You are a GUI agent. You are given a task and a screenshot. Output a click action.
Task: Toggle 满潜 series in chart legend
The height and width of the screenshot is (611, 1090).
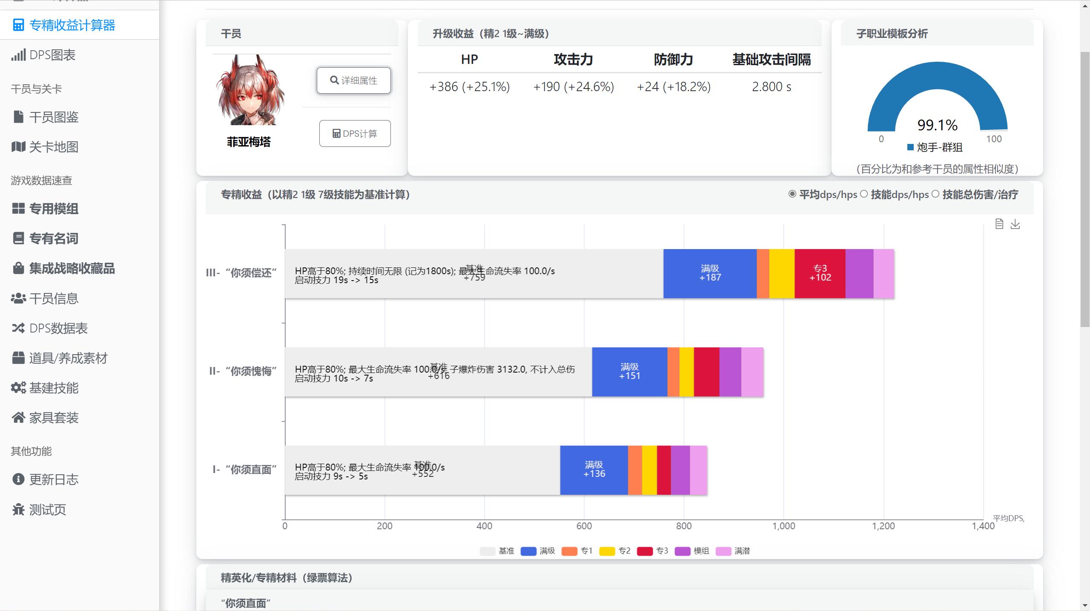click(733, 551)
